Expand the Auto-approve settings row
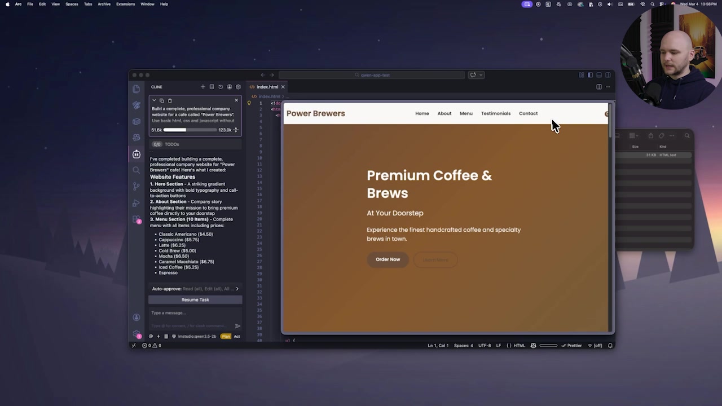Viewport: 722px width, 406px height. (195, 289)
